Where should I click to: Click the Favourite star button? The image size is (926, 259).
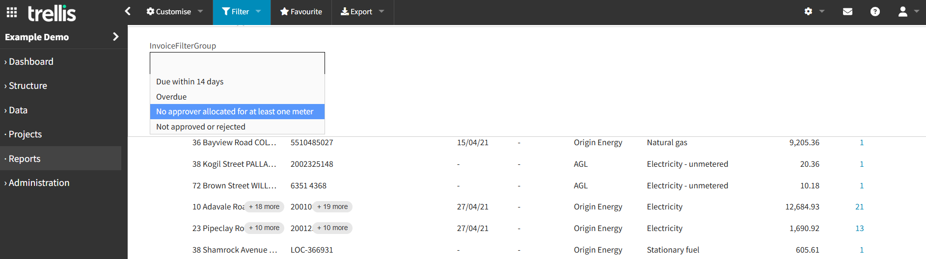tap(301, 12)
